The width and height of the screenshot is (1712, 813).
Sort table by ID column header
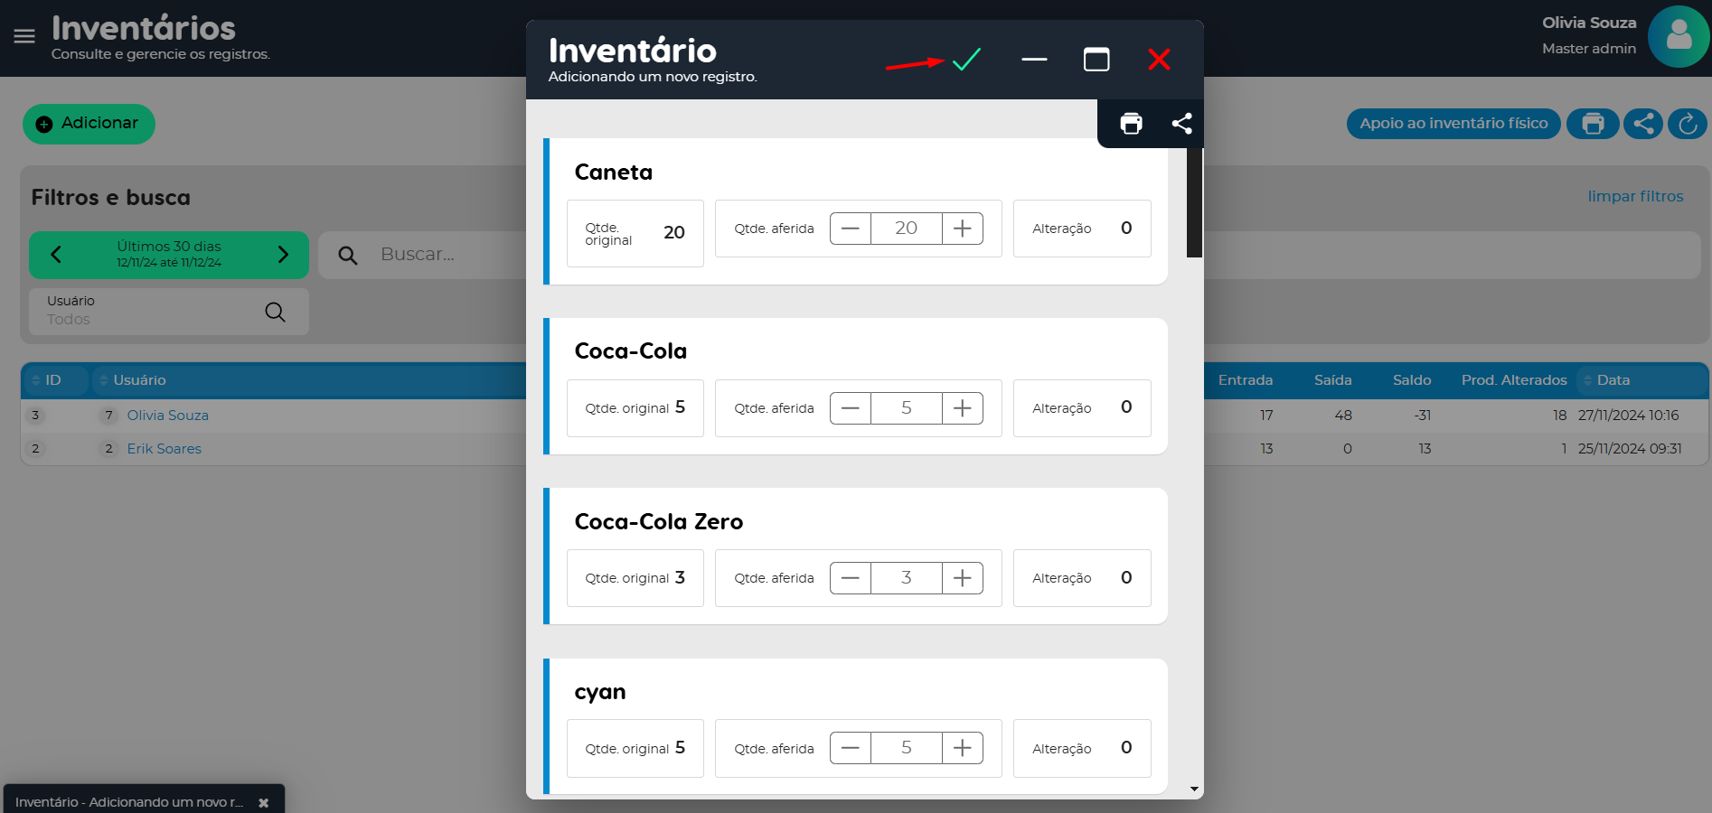53,380
